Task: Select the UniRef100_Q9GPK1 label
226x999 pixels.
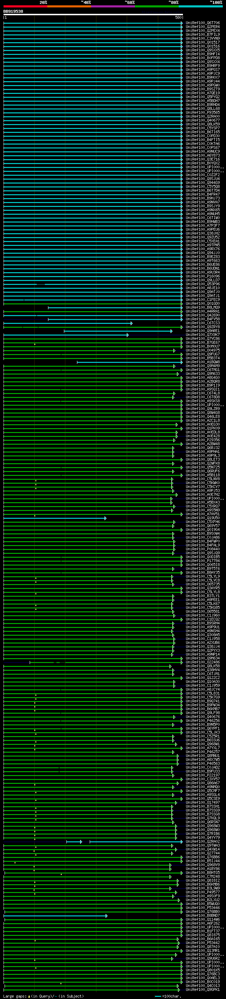Action: click(203, 990)
